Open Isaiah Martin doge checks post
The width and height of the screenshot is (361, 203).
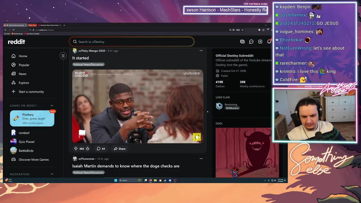click(126, 166)
